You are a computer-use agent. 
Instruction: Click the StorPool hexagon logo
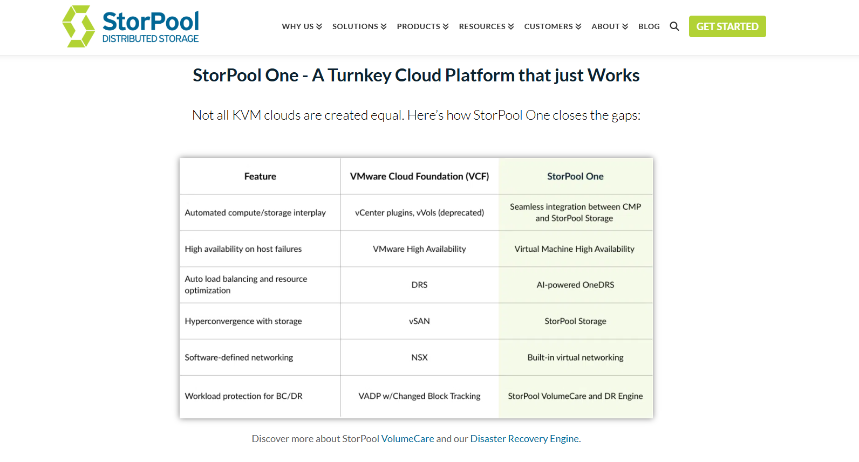tap(78, 26)
